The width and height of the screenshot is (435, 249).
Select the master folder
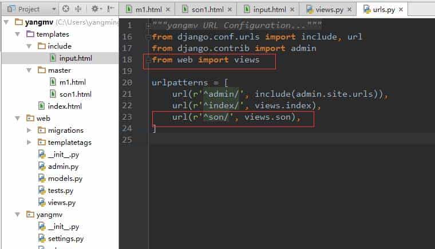[60, 70]
